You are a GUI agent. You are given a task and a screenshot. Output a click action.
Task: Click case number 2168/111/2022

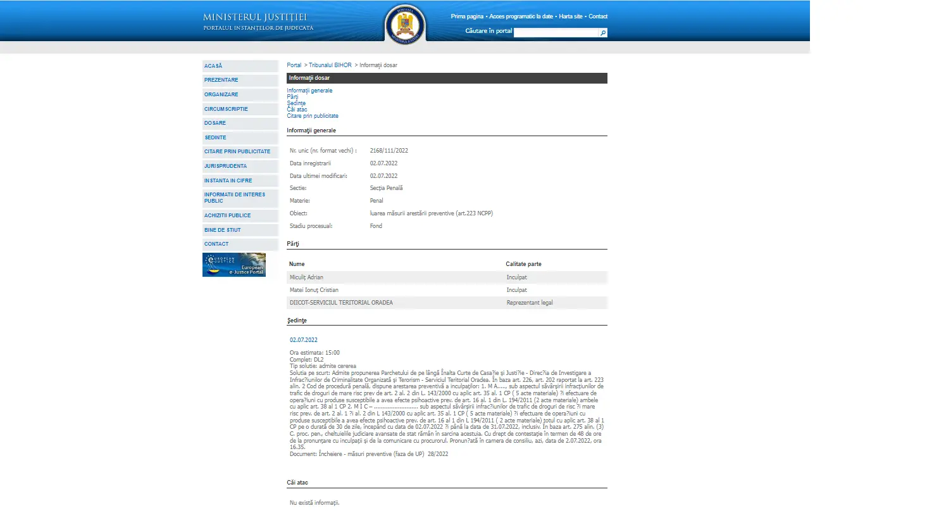[389, 151]
